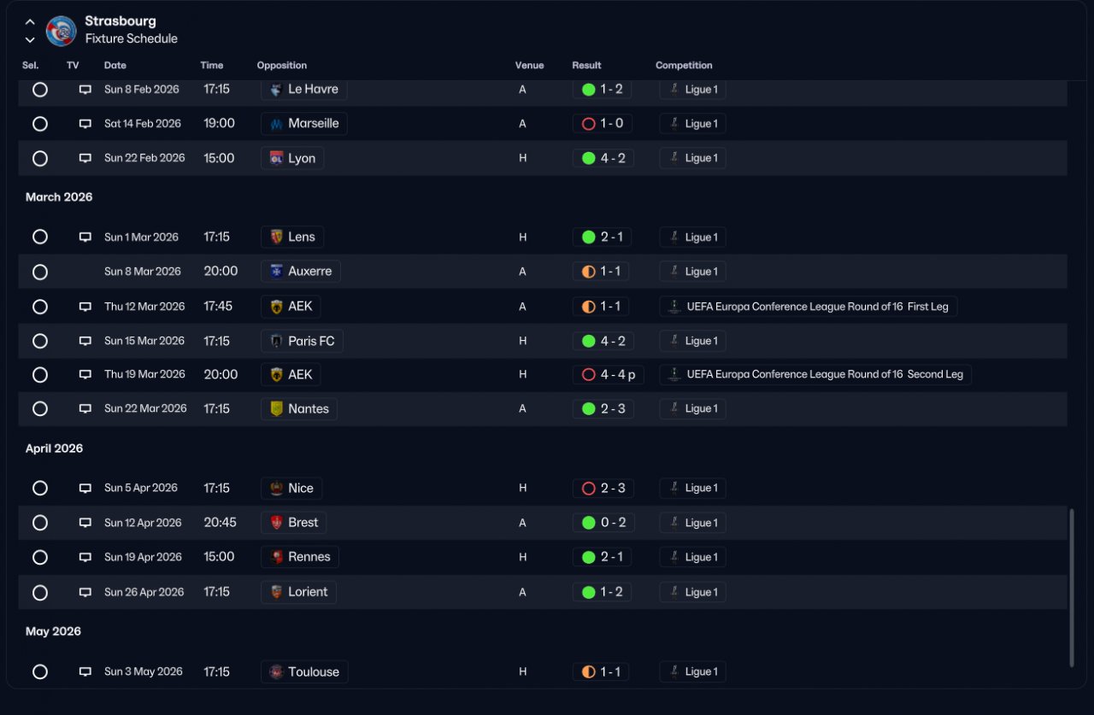Click the TV icon for the Lyon match
The width and height of the screenshot is (1094, 715).
tap(85, 158)
